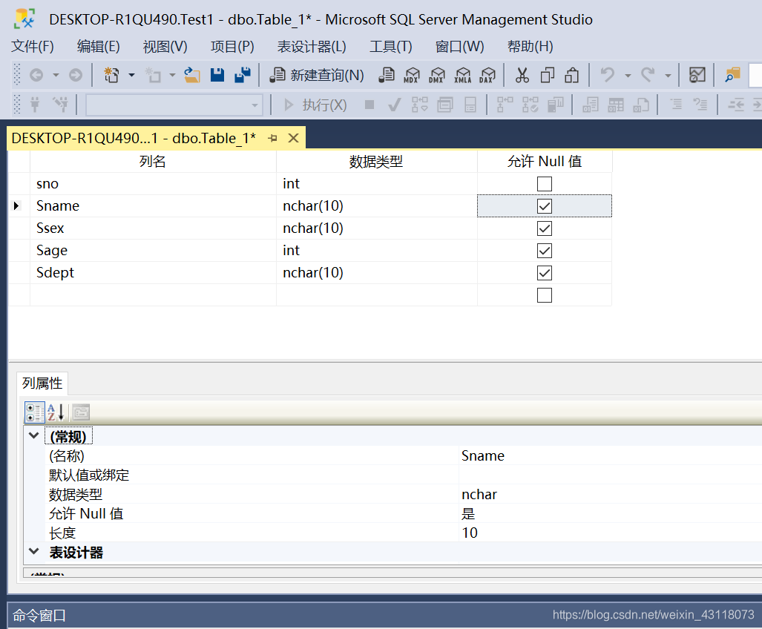The height and width of the screenshot is (629, 762).
Task: Click the Open File folder icon
Action: tap(192, 75)
